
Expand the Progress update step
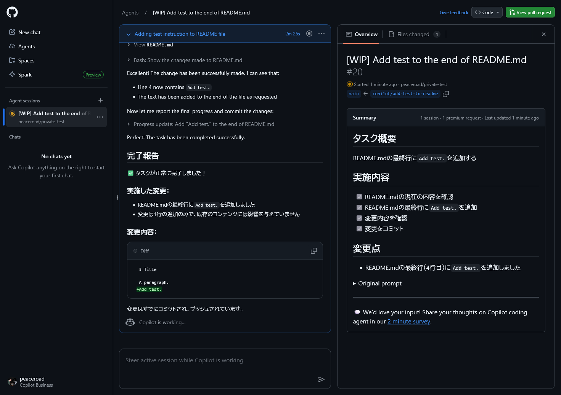pos(129,124)
